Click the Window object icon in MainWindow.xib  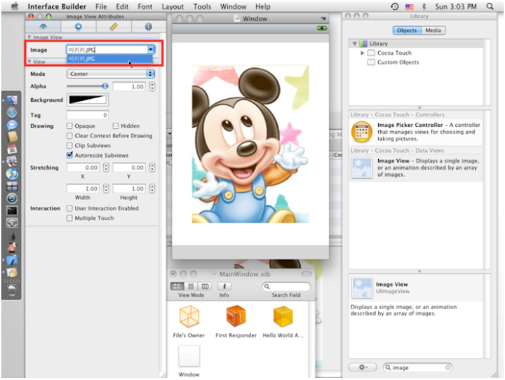coord(189,356)
